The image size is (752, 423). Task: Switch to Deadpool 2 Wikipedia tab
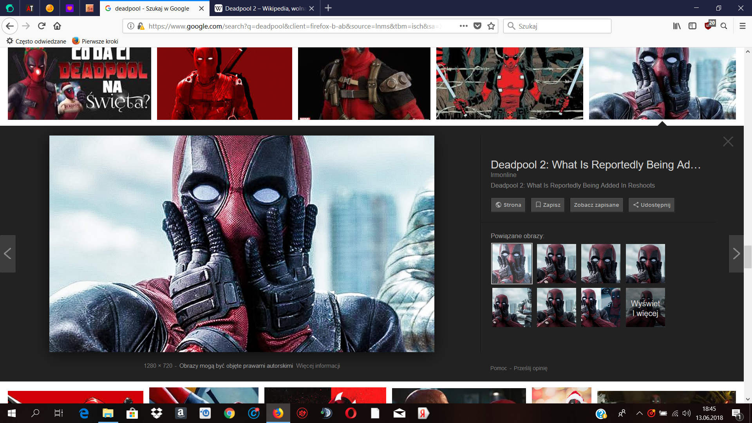pyautogui.click(x=264, y=8)
